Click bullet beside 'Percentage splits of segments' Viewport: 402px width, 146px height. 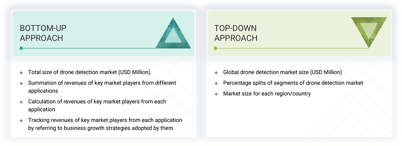[x=216, y=83]
